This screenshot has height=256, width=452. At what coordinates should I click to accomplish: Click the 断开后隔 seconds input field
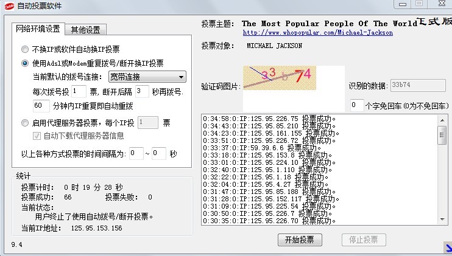142,91
